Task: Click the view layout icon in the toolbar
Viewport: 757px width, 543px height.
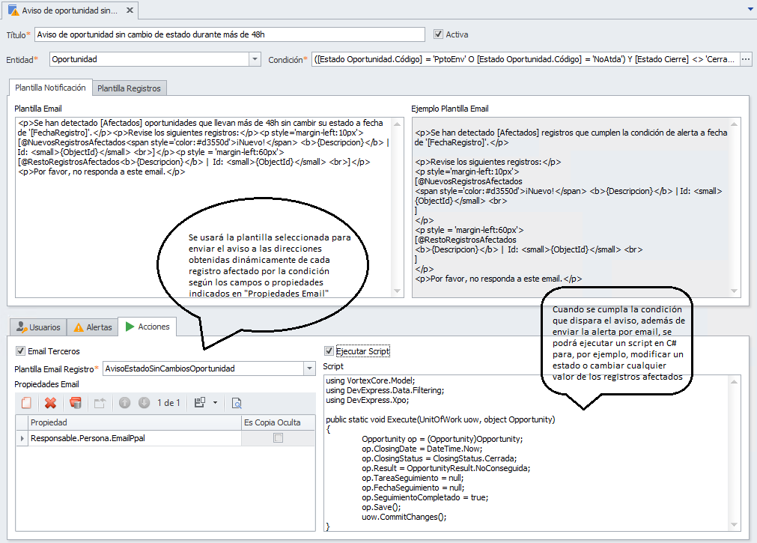Action: coord(200,403)
